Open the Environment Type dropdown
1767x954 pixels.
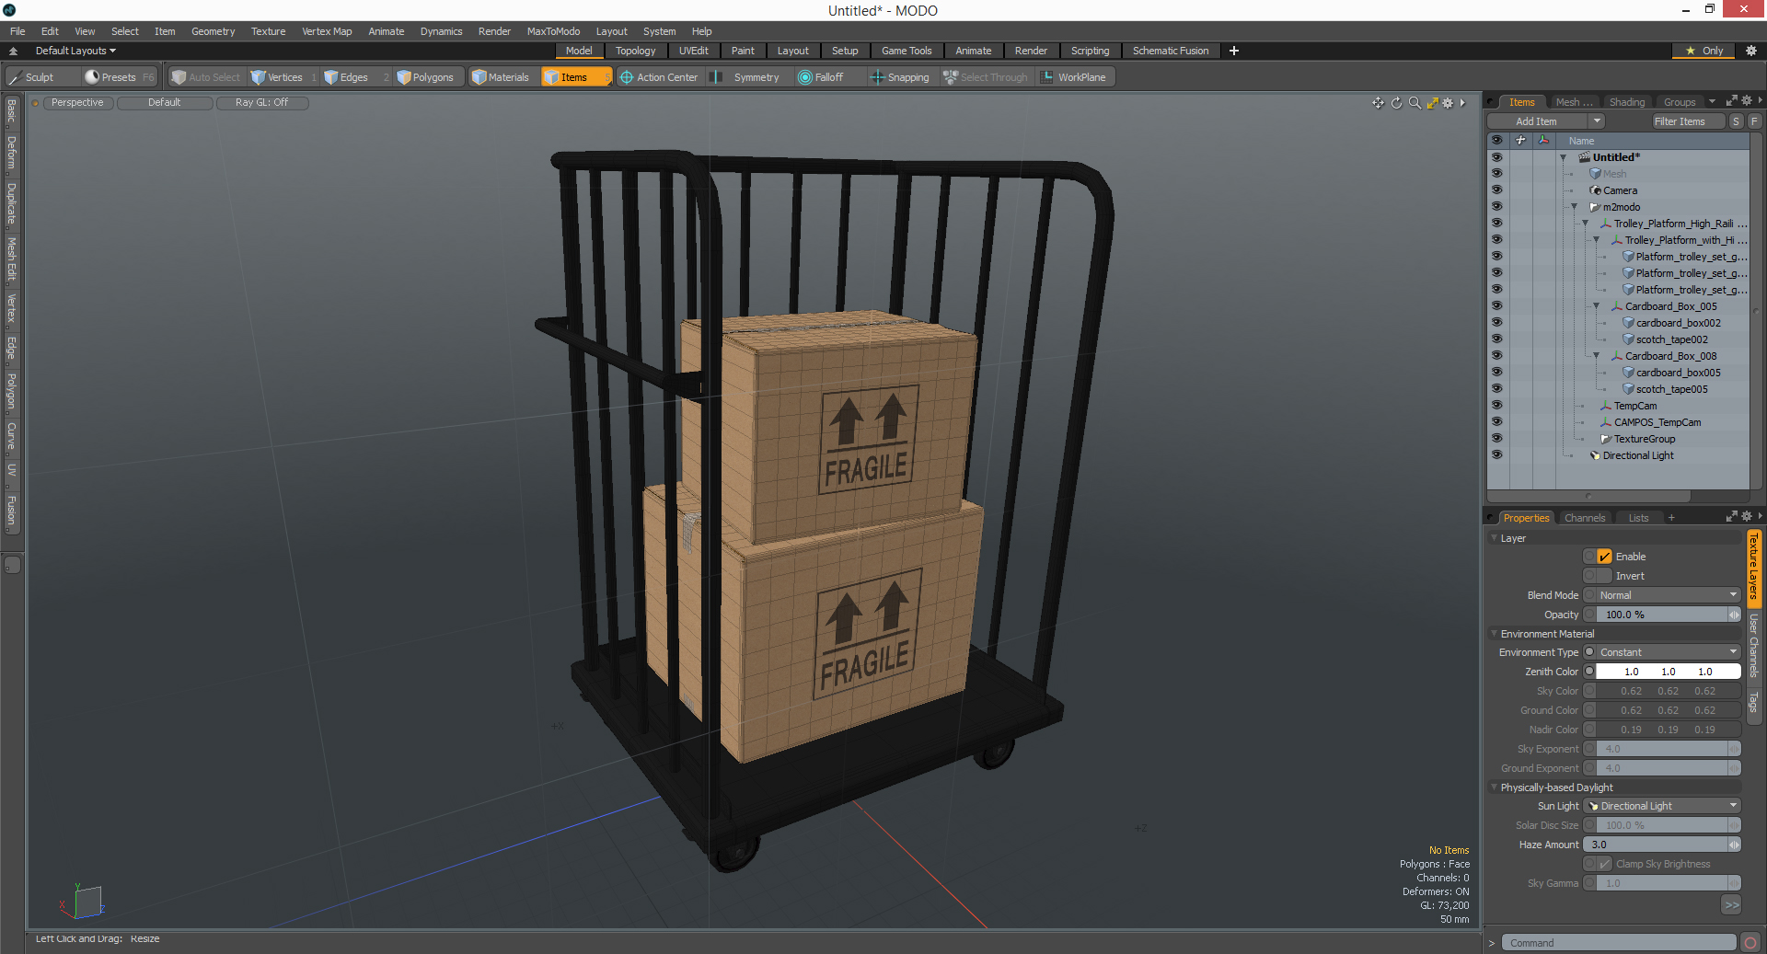[x=1668, y=652]
